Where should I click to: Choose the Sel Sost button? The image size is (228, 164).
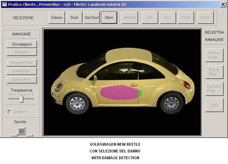point(92,18)
